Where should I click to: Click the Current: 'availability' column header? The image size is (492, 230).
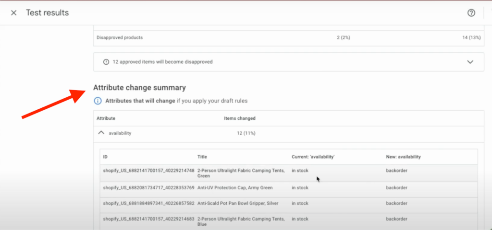[313, 157]
